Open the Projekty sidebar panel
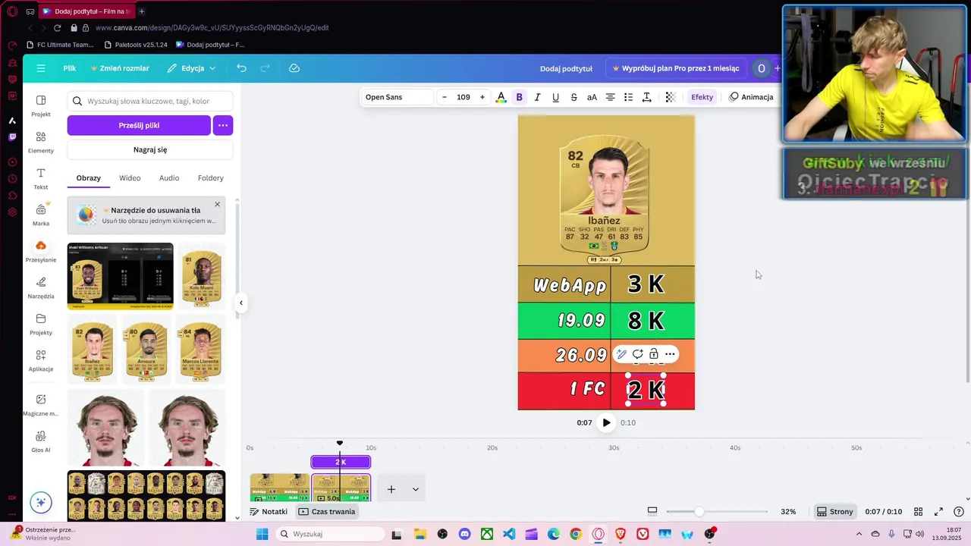 click(x=41, y=325)
